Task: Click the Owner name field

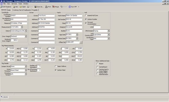Action: pos(46,16)
